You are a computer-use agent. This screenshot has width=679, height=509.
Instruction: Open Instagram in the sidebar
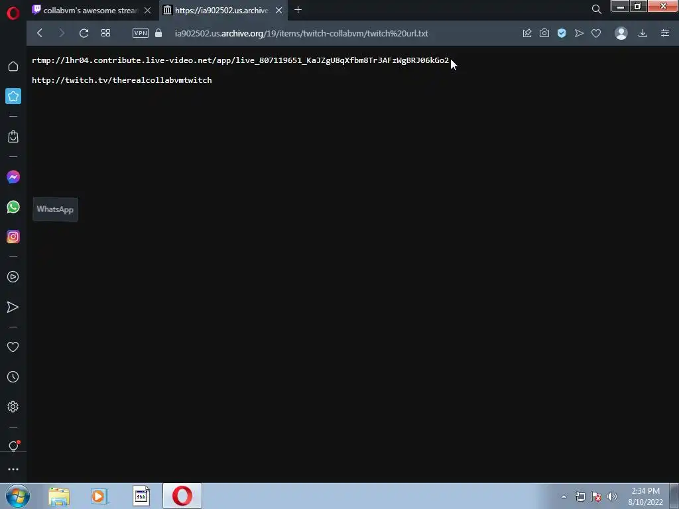pos(13,237)
